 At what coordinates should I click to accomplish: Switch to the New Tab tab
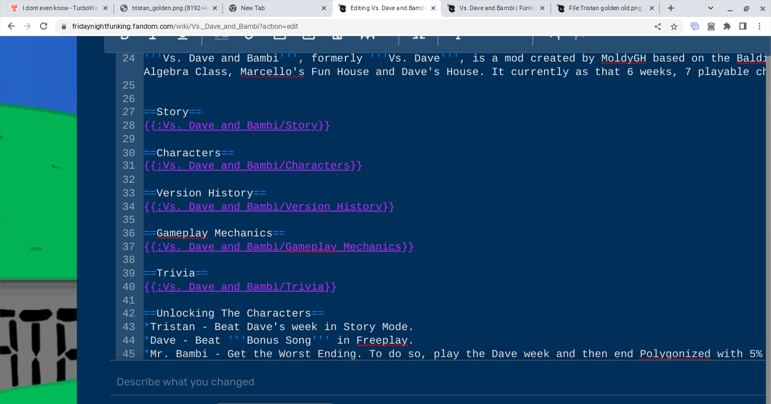point(277,8)
